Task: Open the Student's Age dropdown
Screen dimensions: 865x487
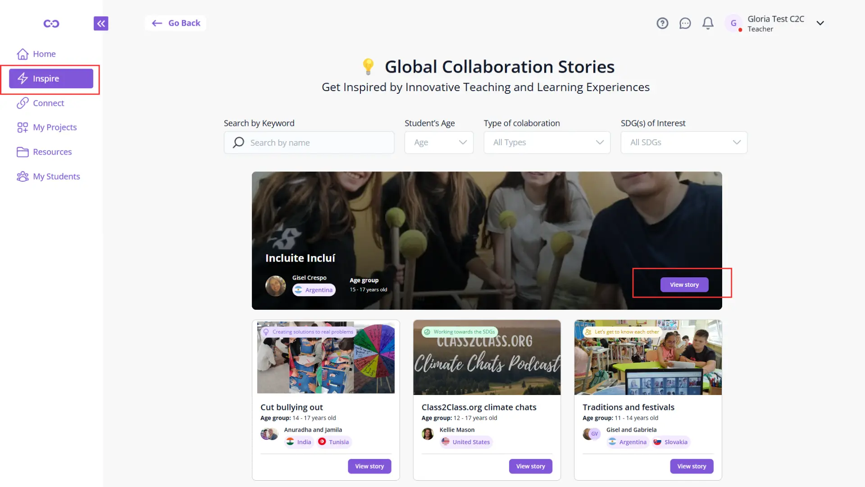Action: coord(439,142)
